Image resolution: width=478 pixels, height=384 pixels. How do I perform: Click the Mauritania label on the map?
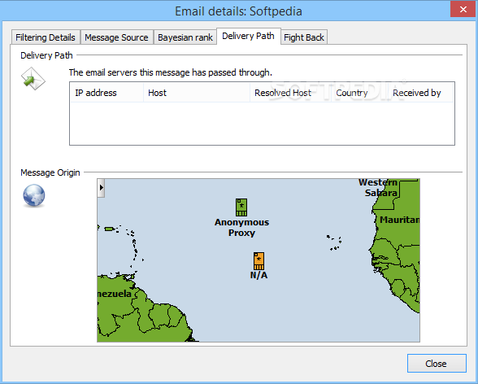click(400, 220)
